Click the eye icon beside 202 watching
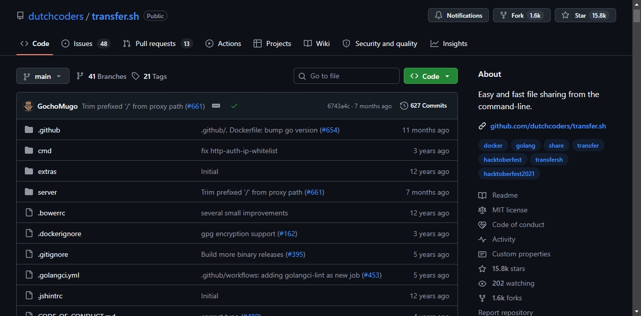641x316 pixels. tap(482, 283)
